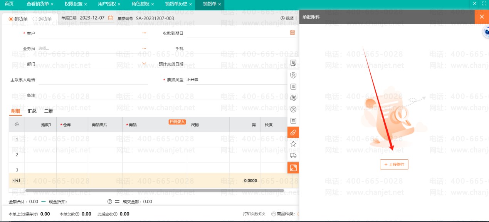Click the star favorite icon in sidebar
The height and width of the screenshot is (222, 489).
point(293,144)
